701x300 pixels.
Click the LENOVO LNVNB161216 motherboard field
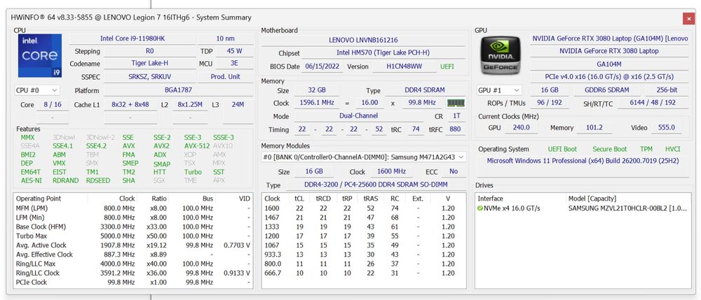(x=363, y=40)
